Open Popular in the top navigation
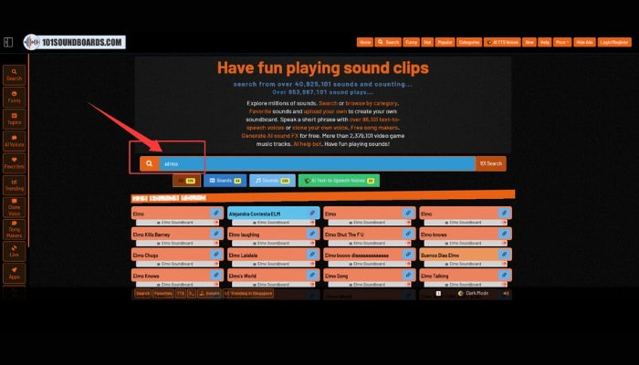Screen dimensions: 639x365 click(445, 42)
